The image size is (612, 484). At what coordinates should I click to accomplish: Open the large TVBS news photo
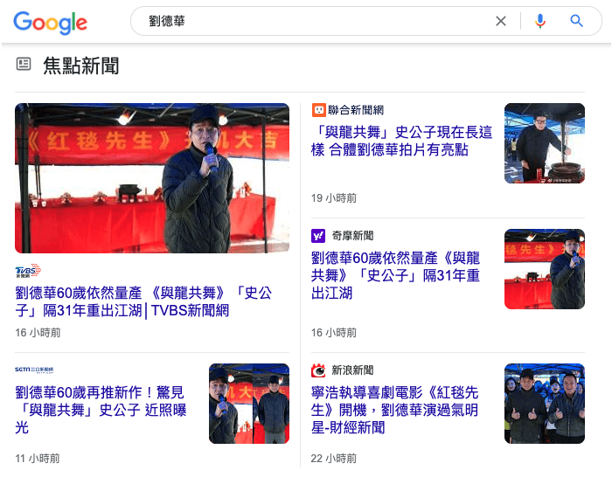(x=152, y=178)
